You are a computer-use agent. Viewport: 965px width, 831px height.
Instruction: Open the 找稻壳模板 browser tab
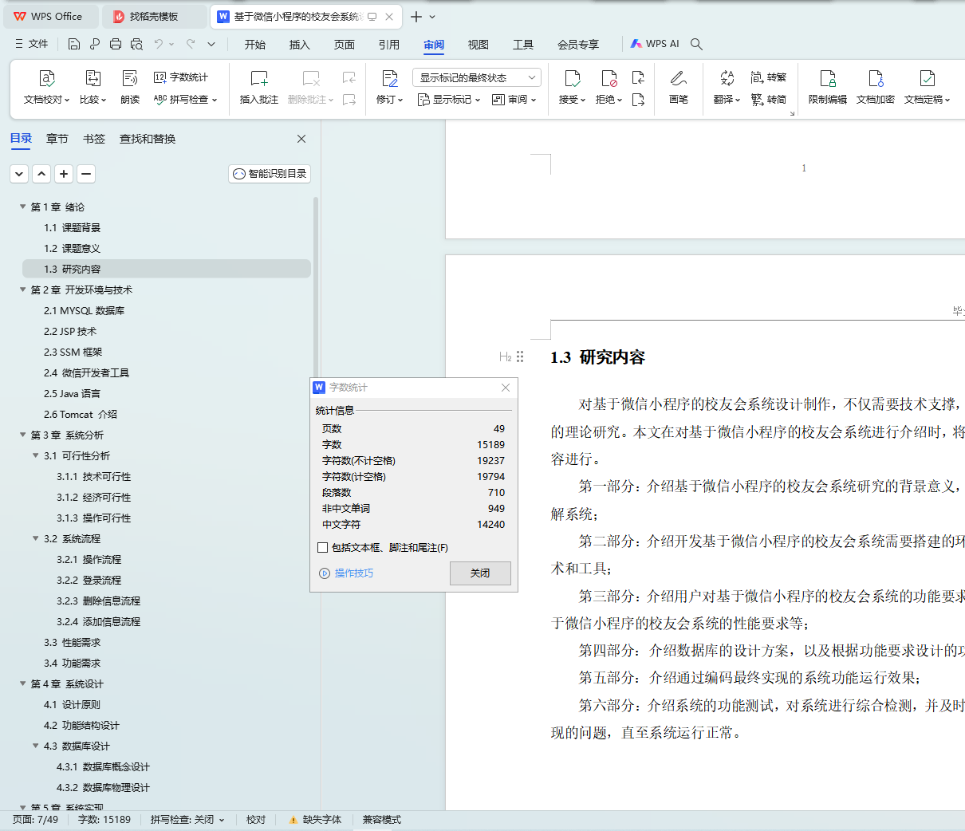tap(153, 16)
